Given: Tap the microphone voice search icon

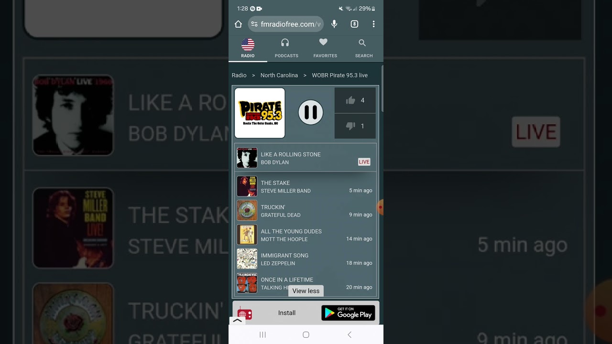Looking at the screenshot, I should point(334,24).
